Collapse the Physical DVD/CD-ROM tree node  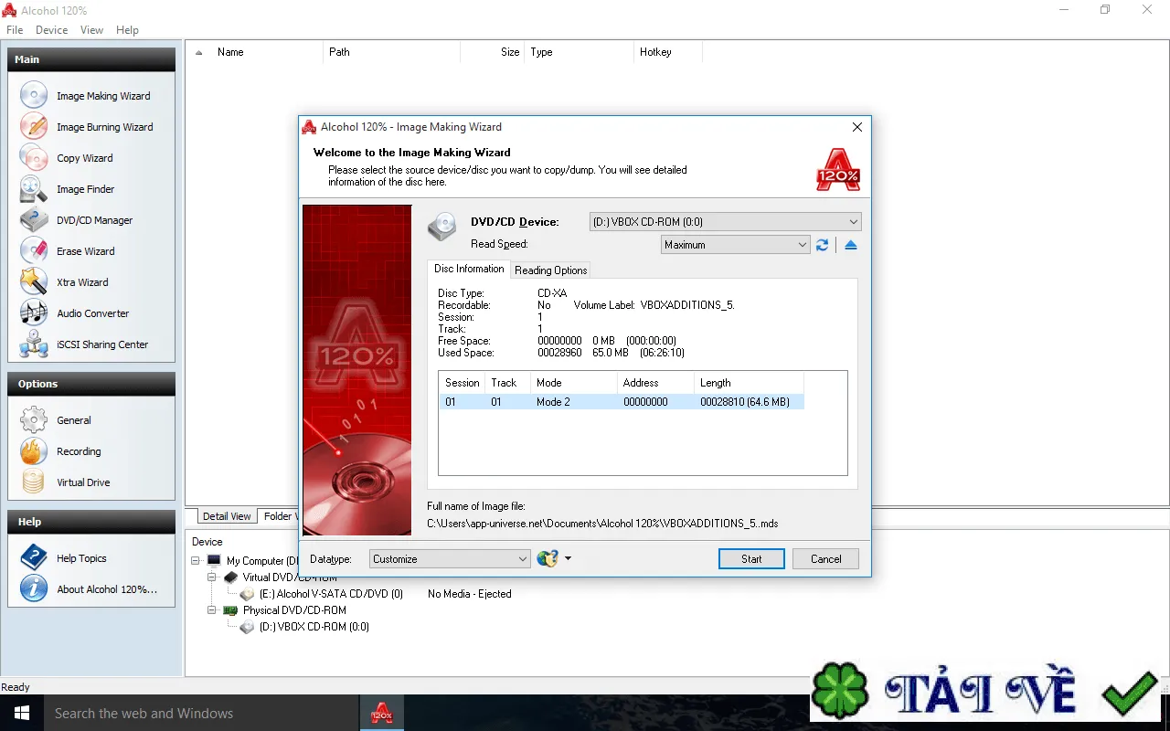(212, 610)
